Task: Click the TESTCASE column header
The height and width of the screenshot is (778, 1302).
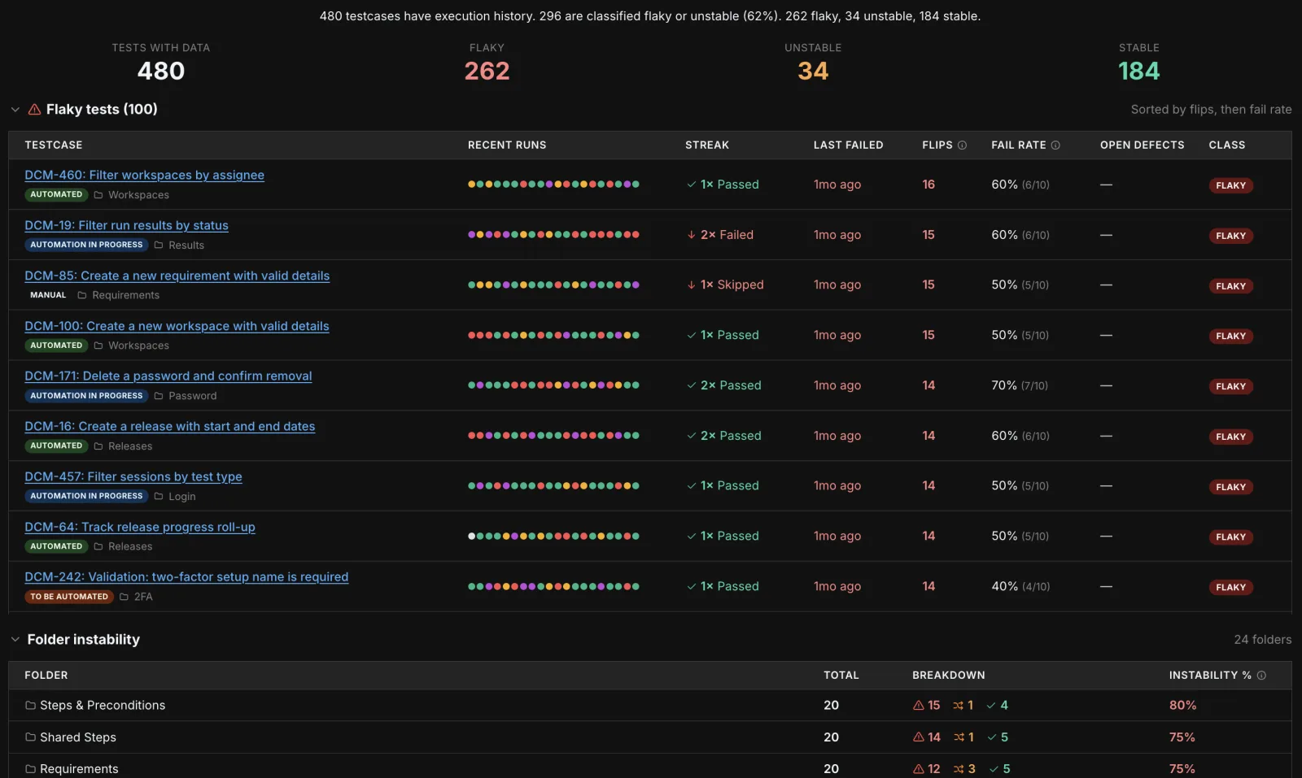Action: pyautogui.click(x=53, y=145)
